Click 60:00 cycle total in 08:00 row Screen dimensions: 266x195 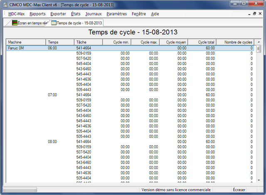click(210, 142)
